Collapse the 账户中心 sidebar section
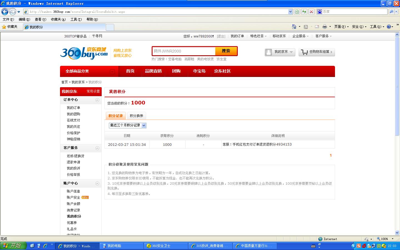Viewport: 400px width, 250px height. point(97,184)
